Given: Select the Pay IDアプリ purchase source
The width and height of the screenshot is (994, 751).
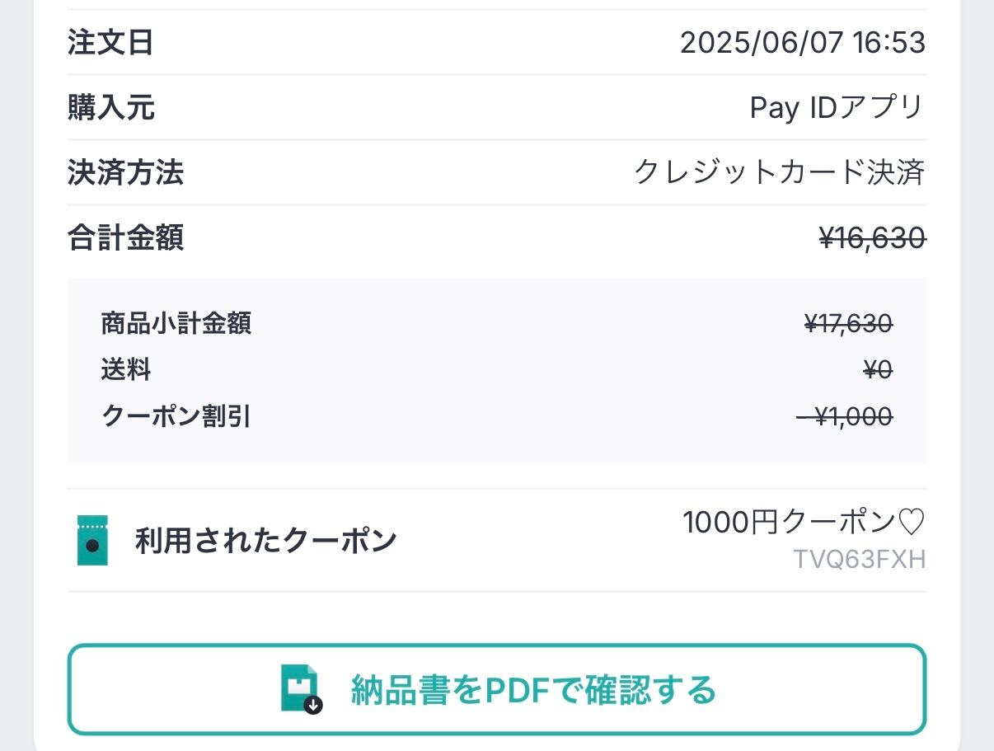Looking at the screenshot, I should pyautogui.click(x=837, y=108).
